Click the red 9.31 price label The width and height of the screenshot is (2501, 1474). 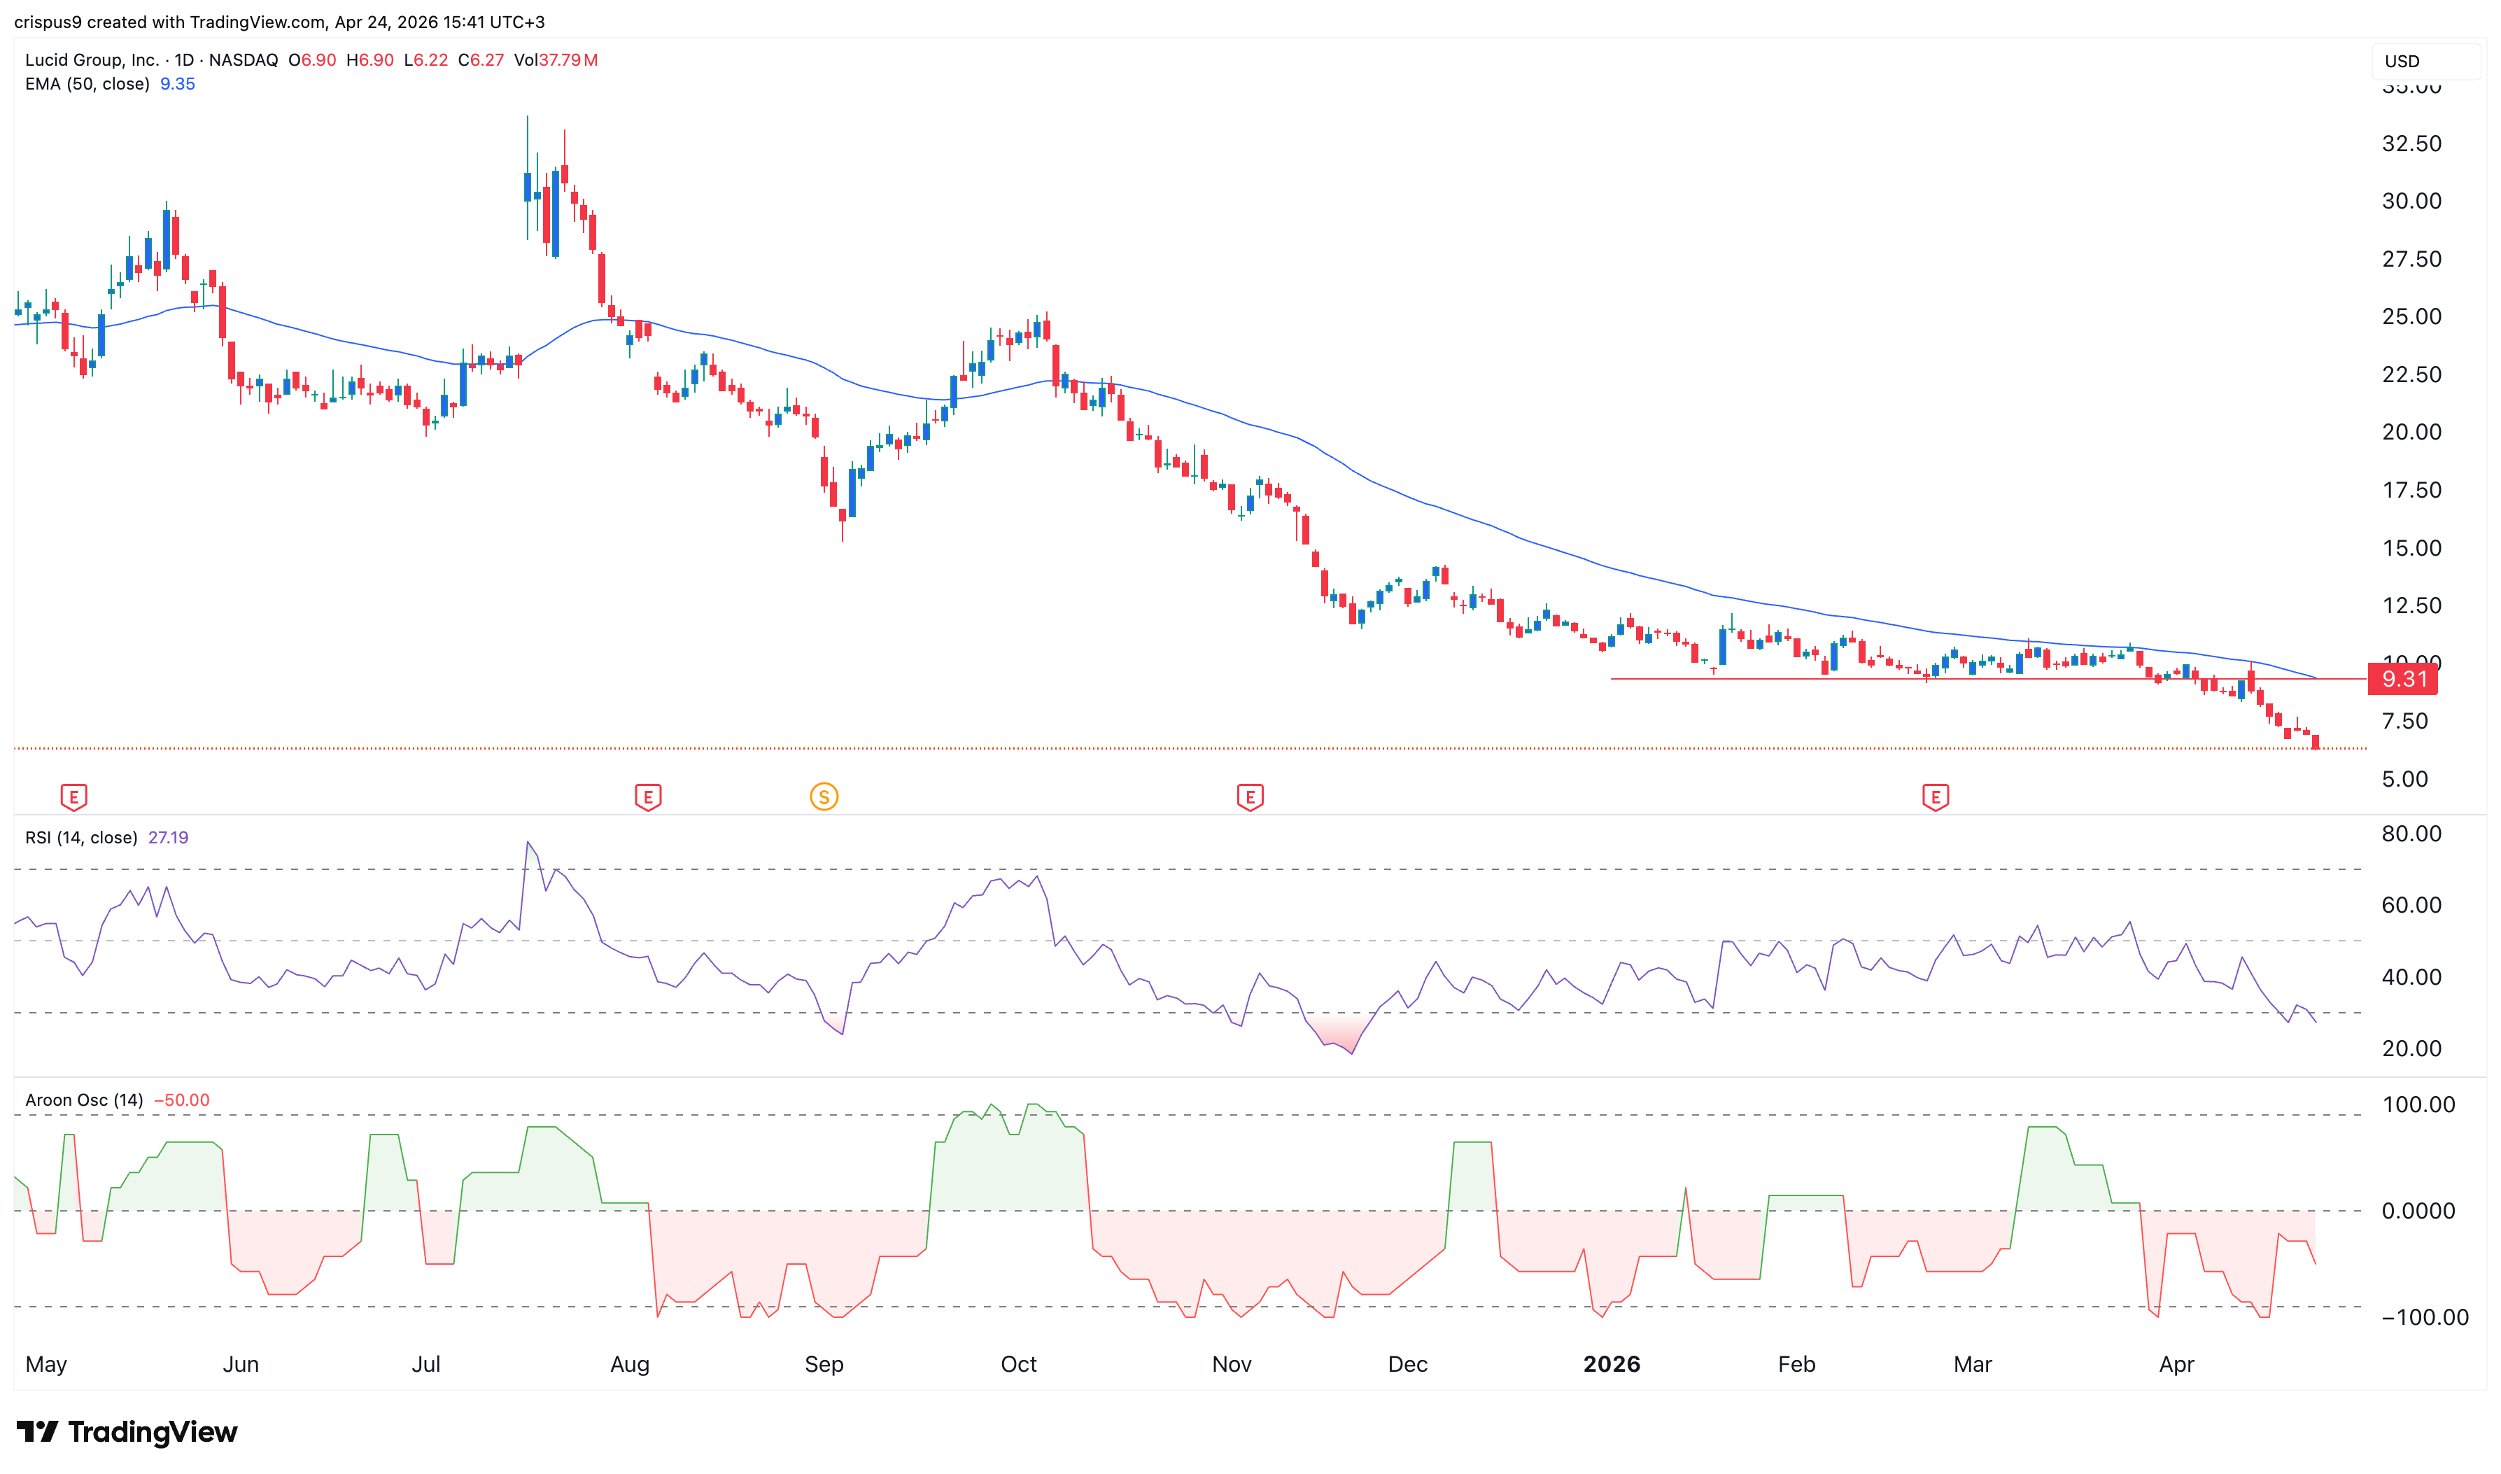click(2403, 680)
